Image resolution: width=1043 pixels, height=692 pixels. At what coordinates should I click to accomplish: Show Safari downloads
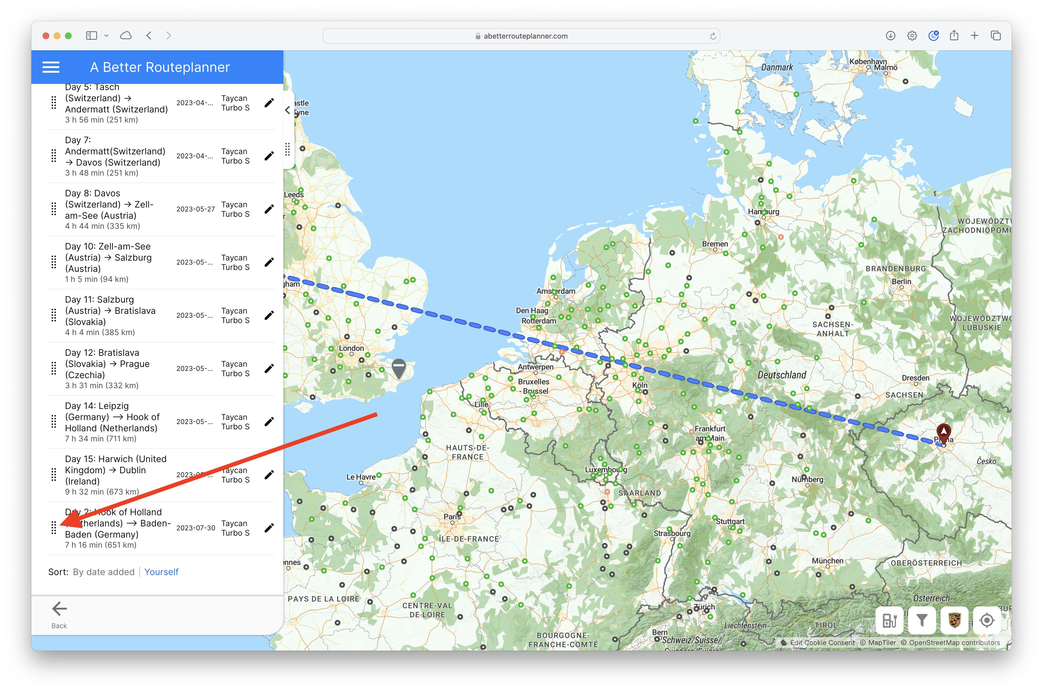click(x=890, y=36)
